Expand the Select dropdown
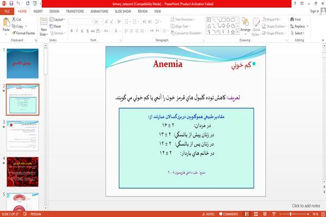The image size is (326, 217). click(298, 33)
